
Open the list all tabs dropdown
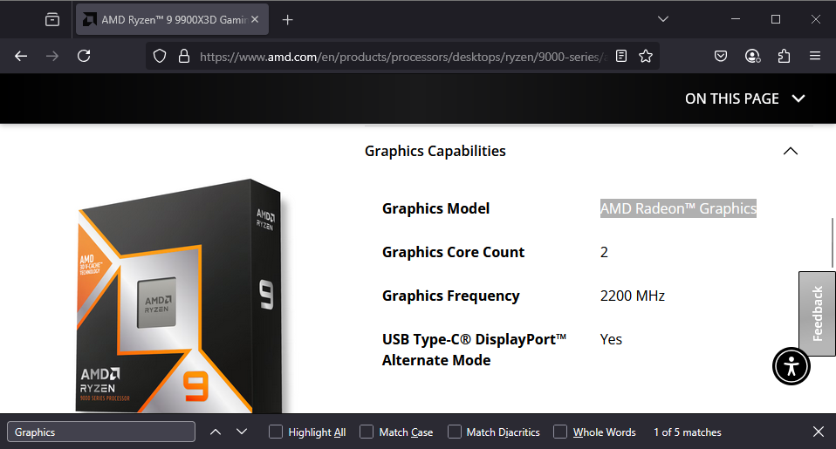click(x=662, y=19)
